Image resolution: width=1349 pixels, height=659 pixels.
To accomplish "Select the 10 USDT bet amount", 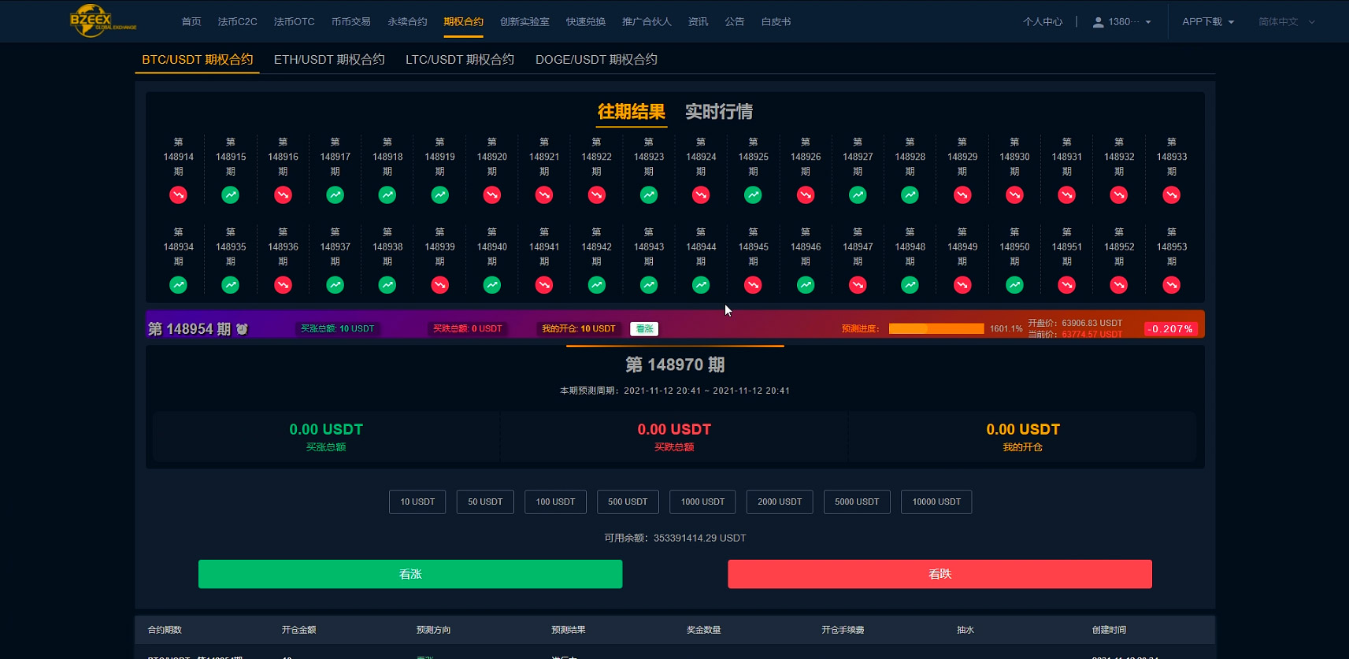I will click(417, 502).
